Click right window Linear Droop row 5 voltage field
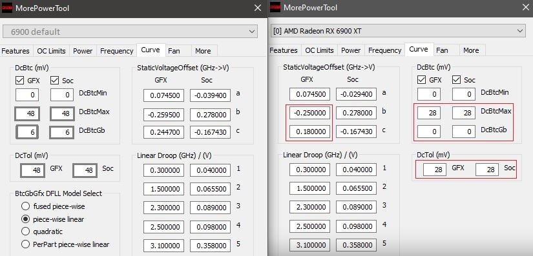 pos(356,245)
